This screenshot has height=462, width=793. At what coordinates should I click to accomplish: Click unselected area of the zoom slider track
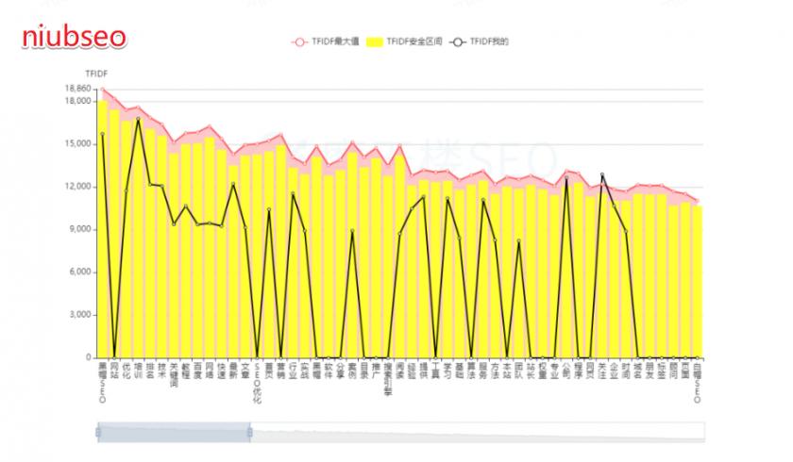pyautogui.click(x=472, y=432)
